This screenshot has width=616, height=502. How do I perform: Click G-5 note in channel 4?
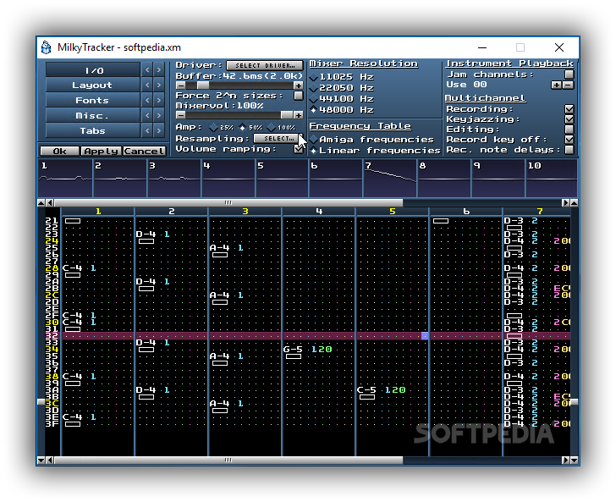[x=293, y=349]
